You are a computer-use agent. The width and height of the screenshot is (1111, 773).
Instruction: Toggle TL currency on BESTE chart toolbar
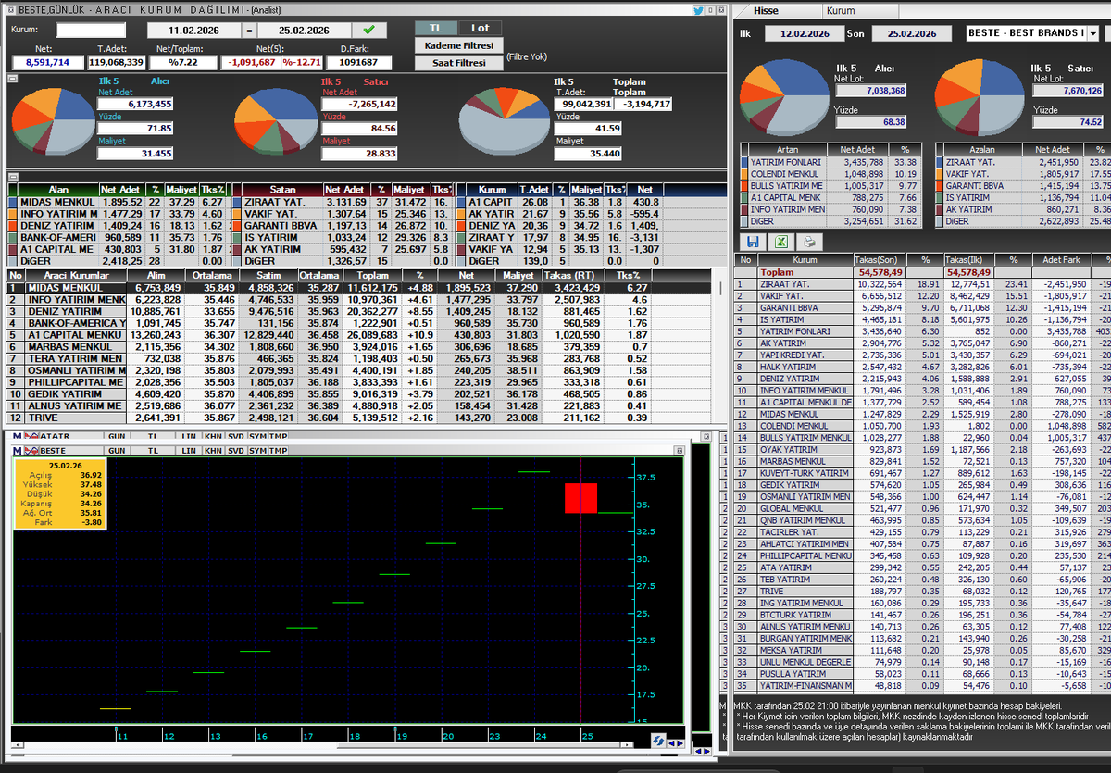click(153, 450)
